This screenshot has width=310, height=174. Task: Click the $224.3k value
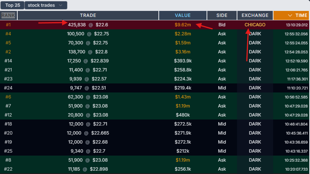(183, 79)
